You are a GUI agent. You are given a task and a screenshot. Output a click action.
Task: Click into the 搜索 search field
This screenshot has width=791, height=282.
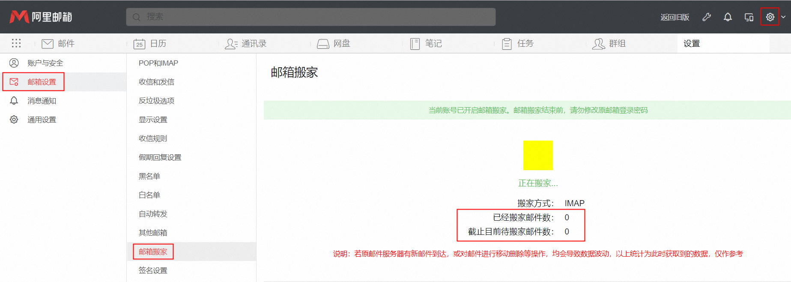(310, 17)
